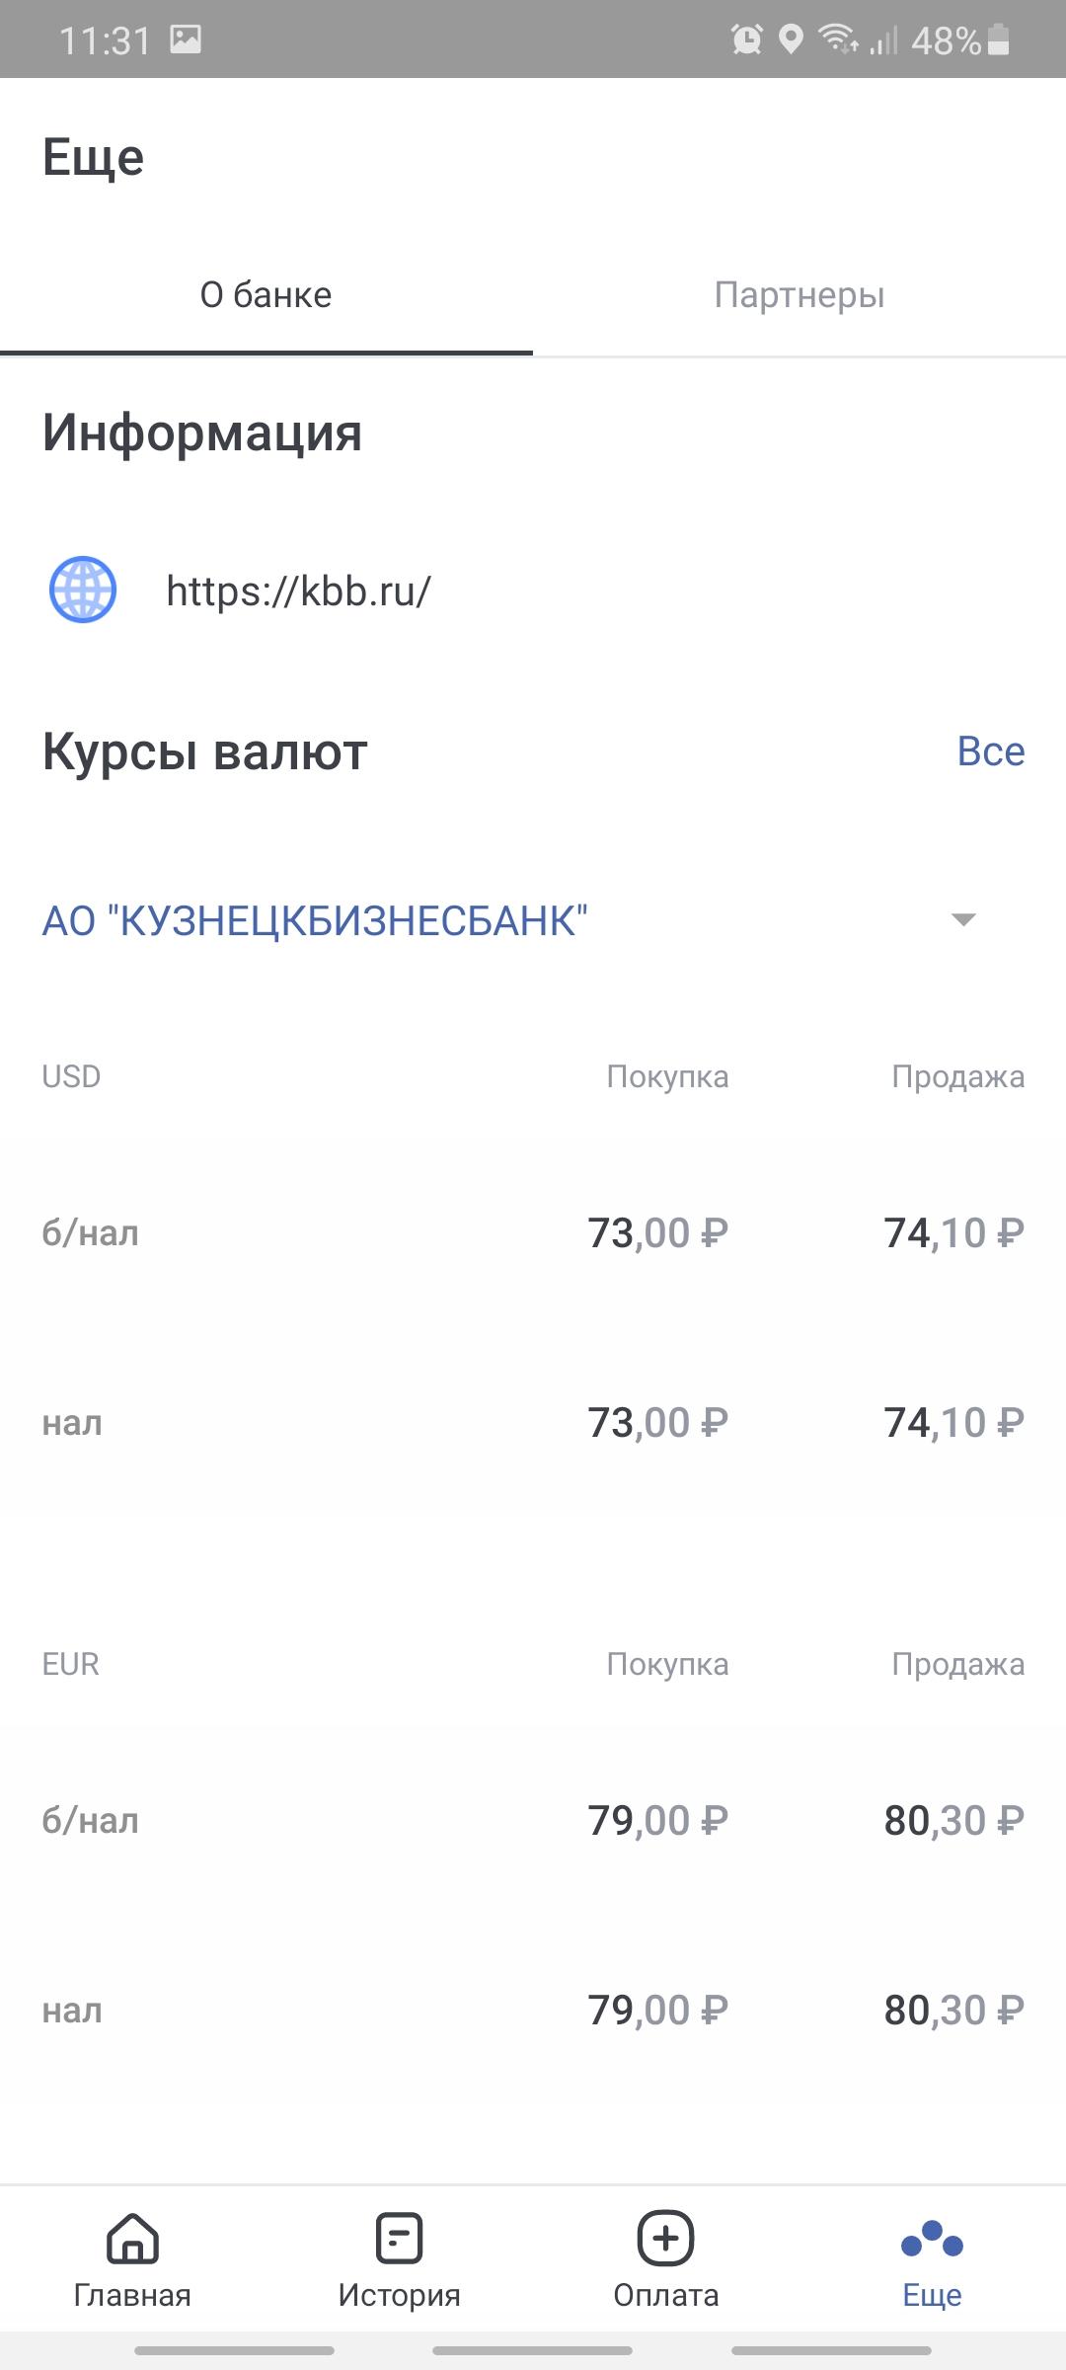The width and height of the screenshot is (1066, 2370).
Task: Tap USD нал selling rate 74,10 ₽
Action: click(x=953, y=1423)
